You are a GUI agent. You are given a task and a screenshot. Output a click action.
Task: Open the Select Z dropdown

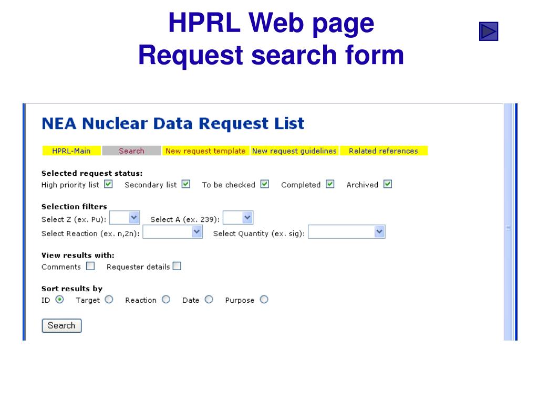pyautogui.click(x=125, y=218)
